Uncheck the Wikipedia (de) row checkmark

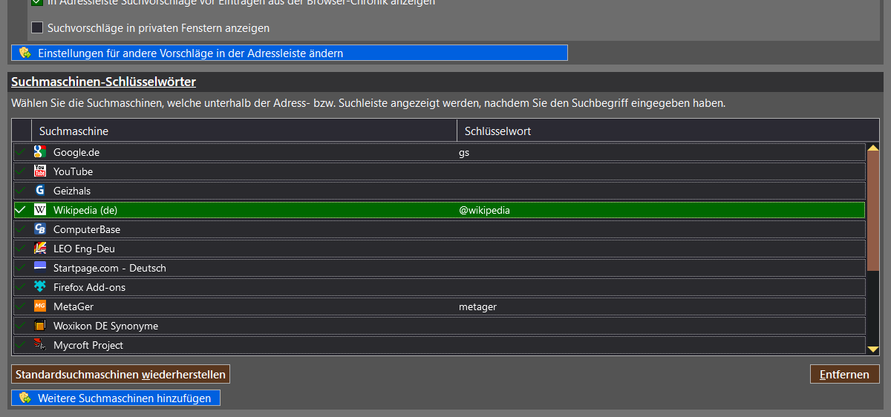click(x=21, y=210)
